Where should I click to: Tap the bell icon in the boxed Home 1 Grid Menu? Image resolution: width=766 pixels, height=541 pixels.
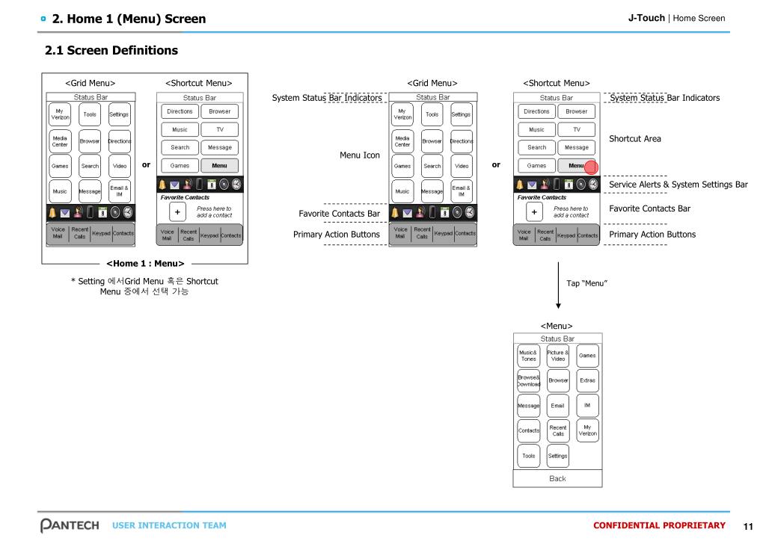53,213
